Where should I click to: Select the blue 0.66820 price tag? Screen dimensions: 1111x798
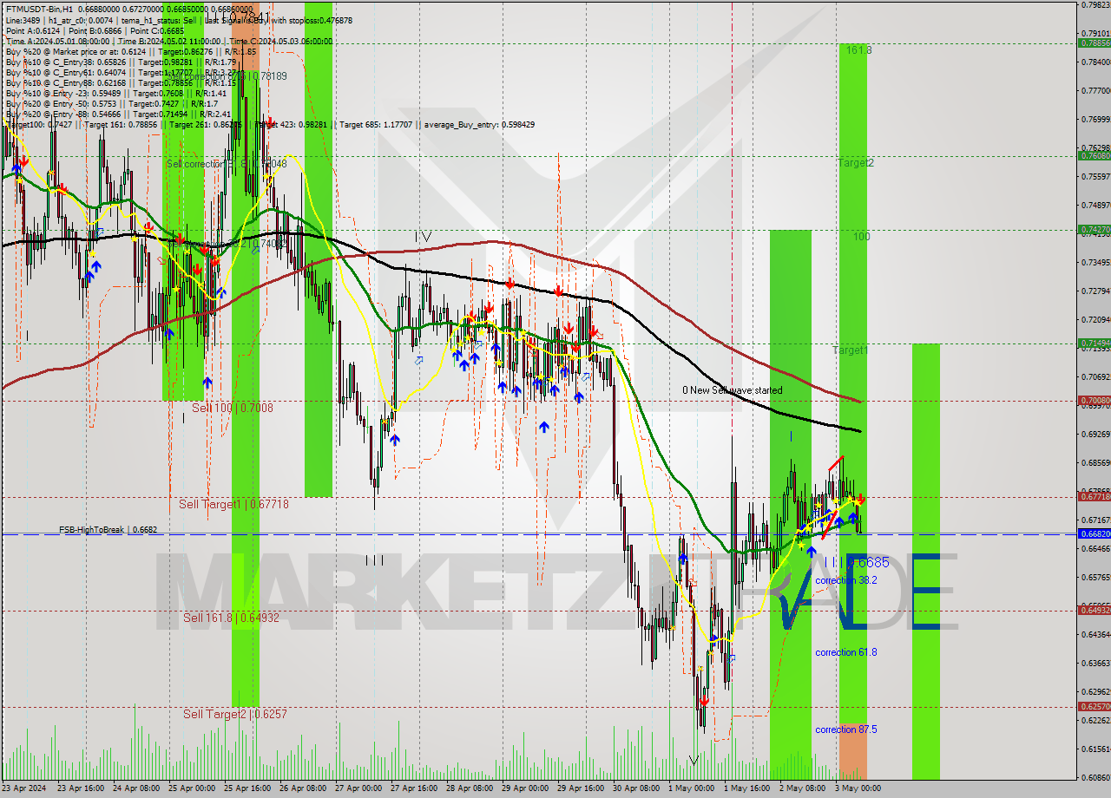(1094, 533)
